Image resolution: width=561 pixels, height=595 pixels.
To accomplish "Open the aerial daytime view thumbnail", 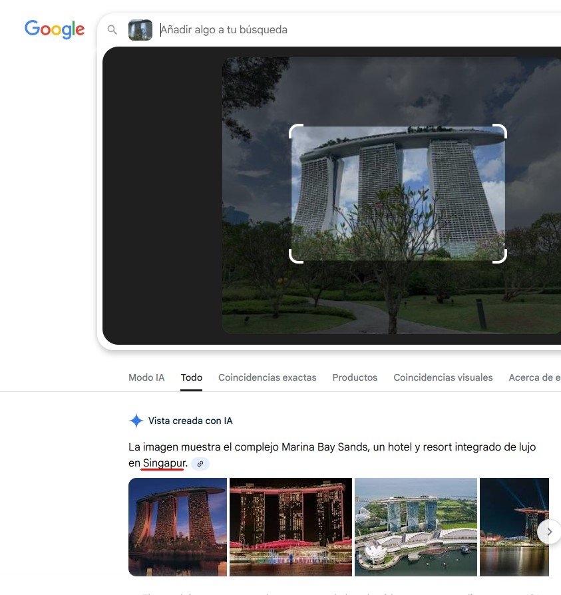I will pos(415,526).
